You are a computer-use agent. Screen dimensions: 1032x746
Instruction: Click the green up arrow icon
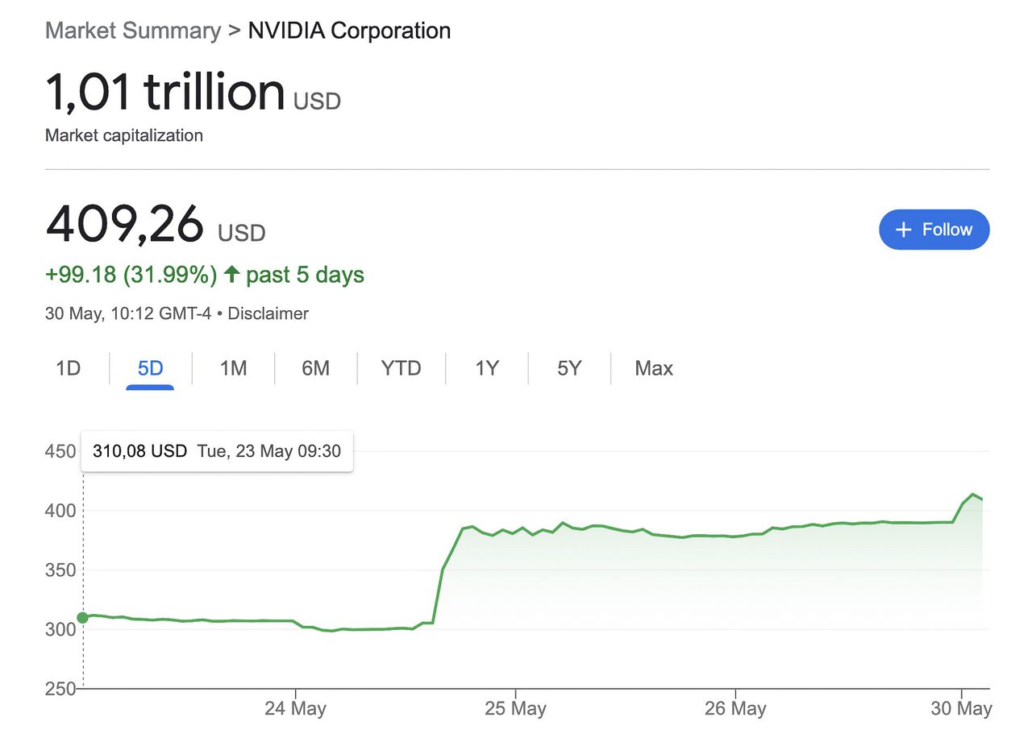(231, 275)
